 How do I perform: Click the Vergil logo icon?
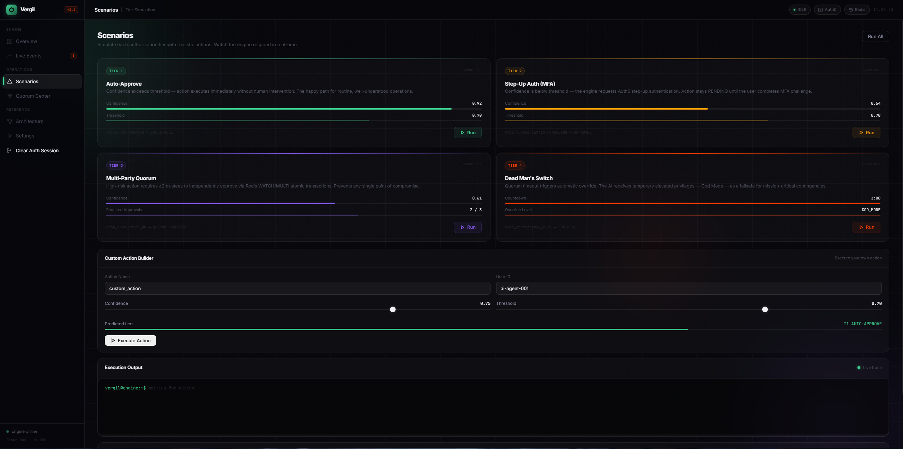11,10
